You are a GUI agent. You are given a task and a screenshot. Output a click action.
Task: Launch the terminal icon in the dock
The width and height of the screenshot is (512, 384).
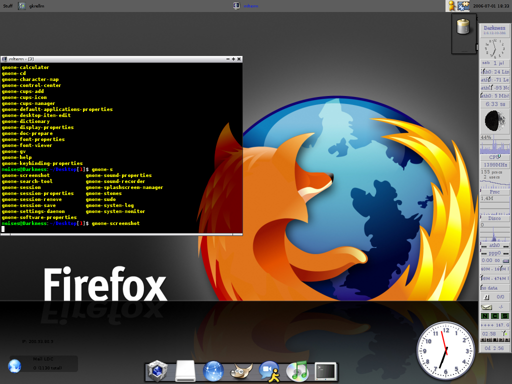click(325, 371)
